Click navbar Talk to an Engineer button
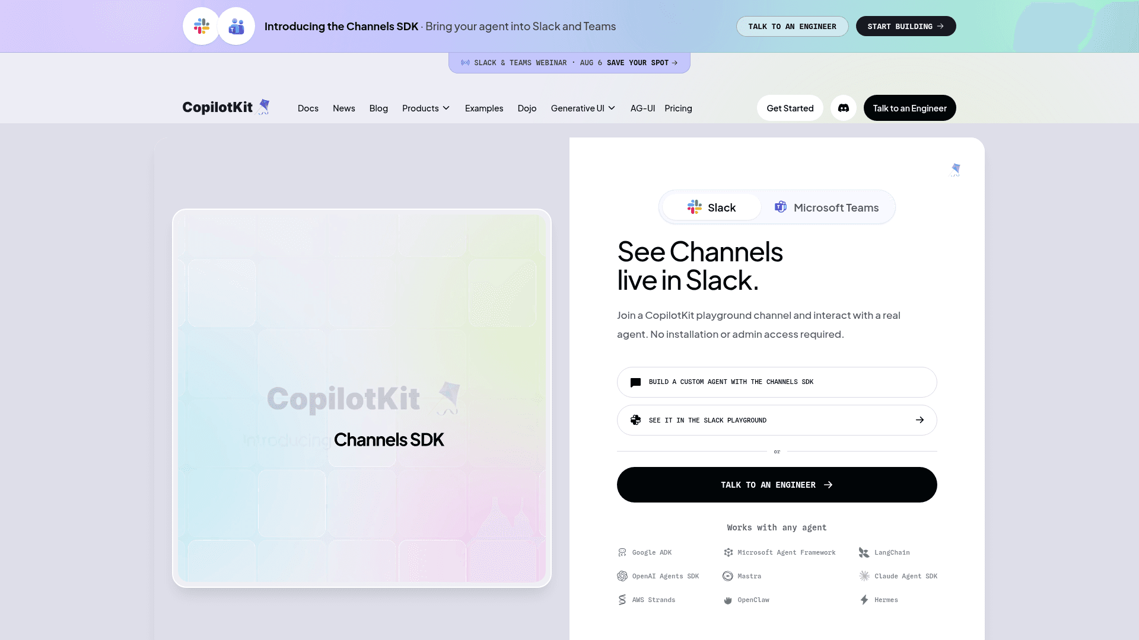 (x=909, y=108)
